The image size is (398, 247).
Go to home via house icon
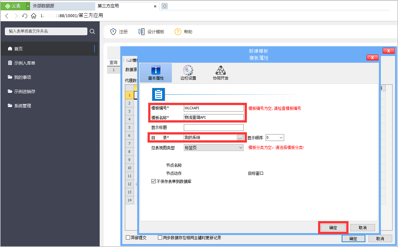pyautogui.click(x=34, y=16)
